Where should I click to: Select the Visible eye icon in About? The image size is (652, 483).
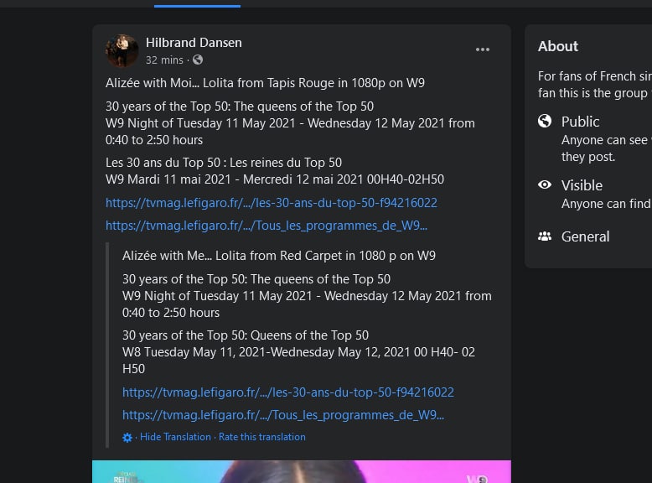(x=544, y=184)
